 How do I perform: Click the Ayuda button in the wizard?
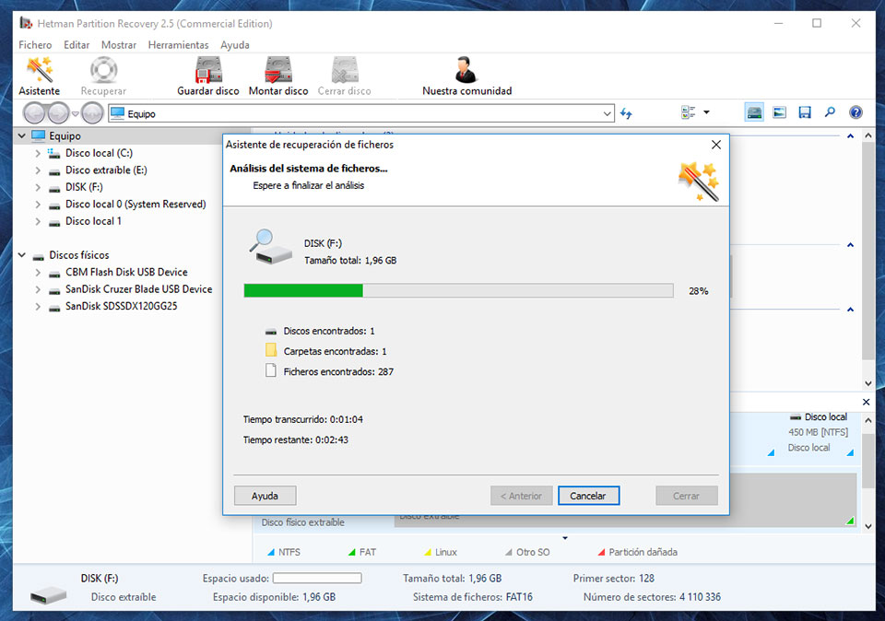tap(265, 496)
